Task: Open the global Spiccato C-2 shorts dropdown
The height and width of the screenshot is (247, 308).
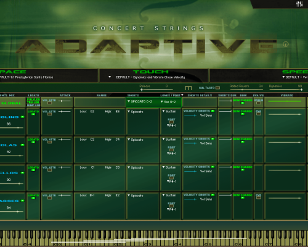Action: [x=140, y=101]
